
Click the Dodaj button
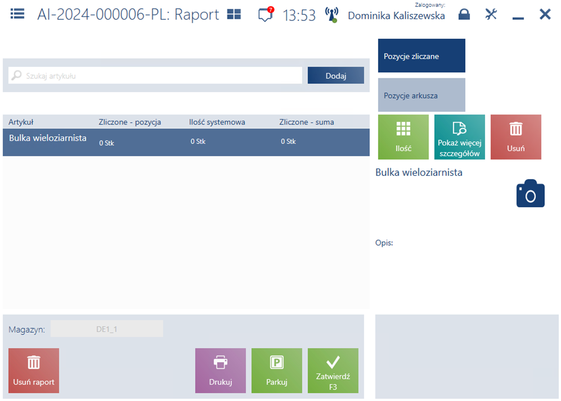(x=336, y=76)
